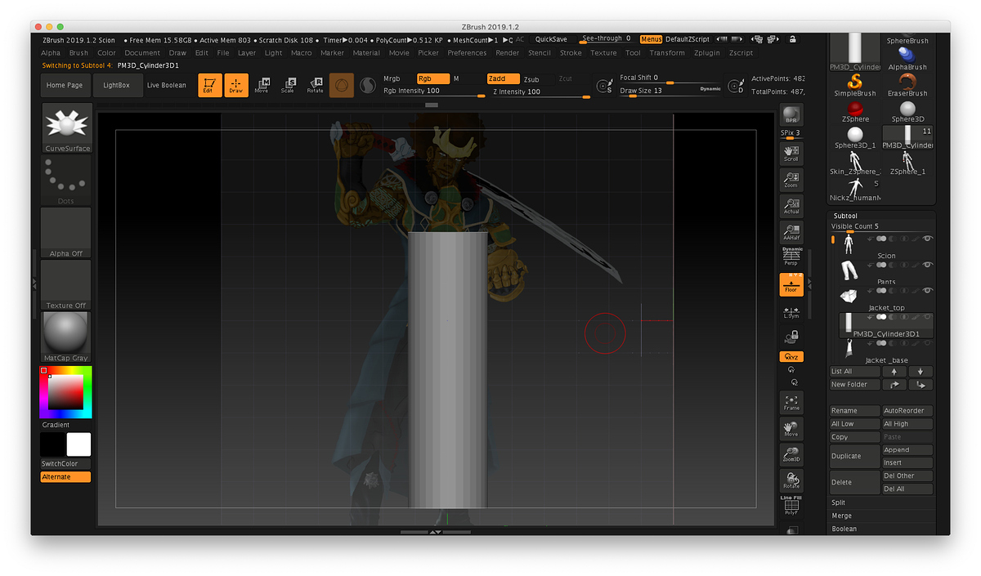The width and height of the screenshot is (981, 576).
Task: Click the BPR render button
Action: [x=791, y=114]
